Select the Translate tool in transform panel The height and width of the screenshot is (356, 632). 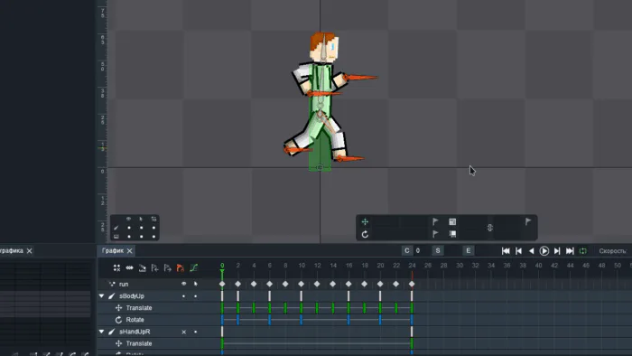(x=365, y=221)
